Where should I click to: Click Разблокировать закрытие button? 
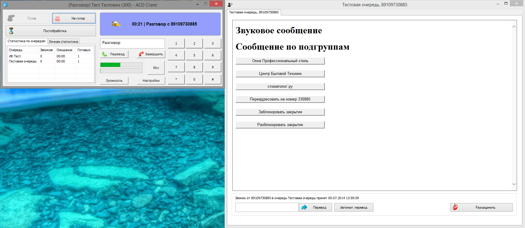pos(280,125)
